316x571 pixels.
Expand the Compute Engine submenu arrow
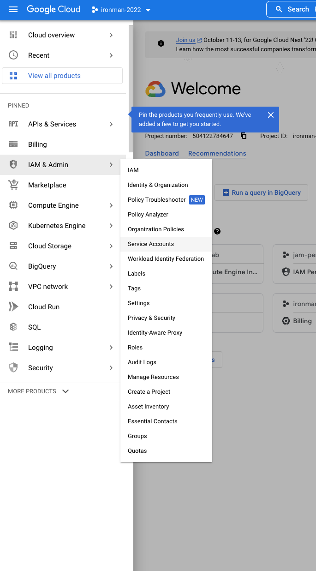pyautogui.click(x=111, y=205)
